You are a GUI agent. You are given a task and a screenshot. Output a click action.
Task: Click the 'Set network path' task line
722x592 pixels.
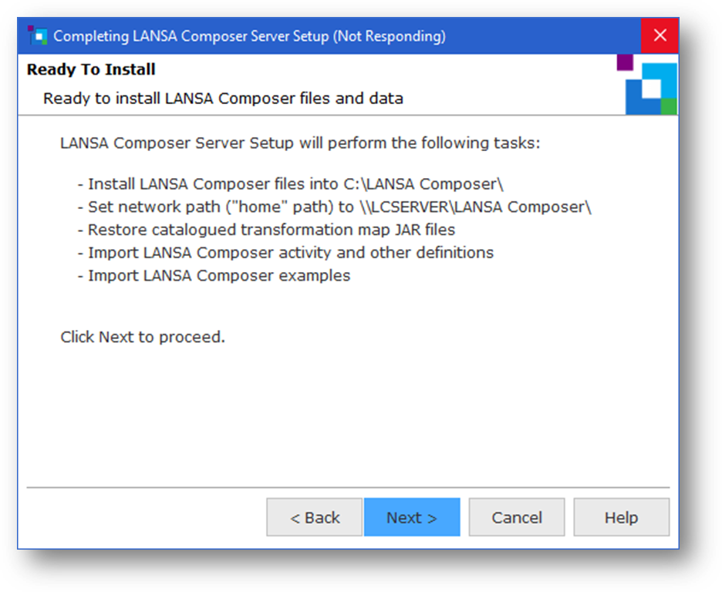point(334,207)
